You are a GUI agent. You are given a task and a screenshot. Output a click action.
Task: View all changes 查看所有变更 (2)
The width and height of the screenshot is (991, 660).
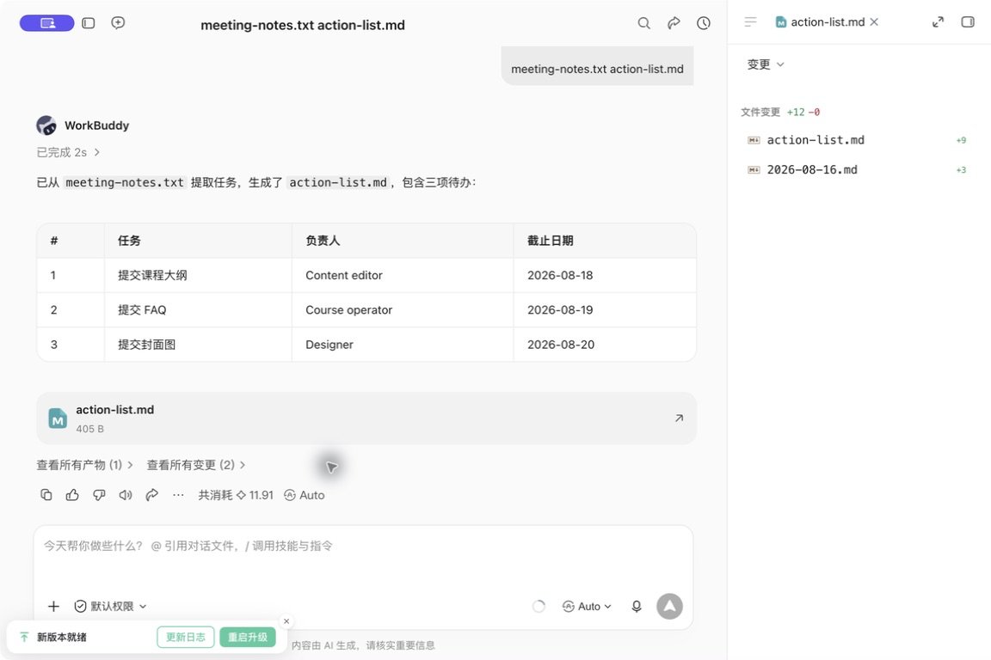196,465
